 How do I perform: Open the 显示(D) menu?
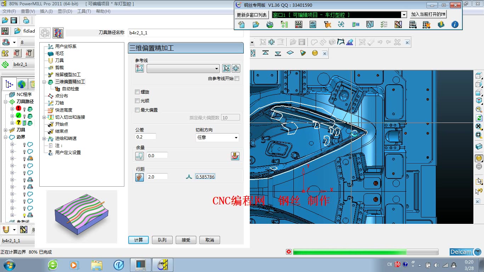(x=65, y=11)
